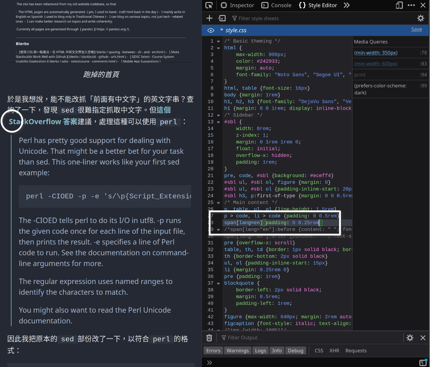Screen dimensions: 430x367
Task: Activate the pick element from page icon
Action: coord(209,5)
